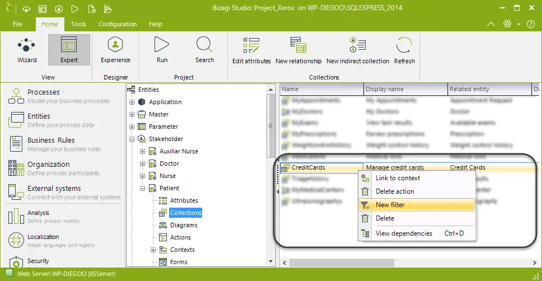Open the Help tab

pyautogui.click(x=155, y=24)
